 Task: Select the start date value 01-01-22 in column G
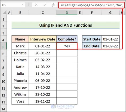tap(110, 39)
